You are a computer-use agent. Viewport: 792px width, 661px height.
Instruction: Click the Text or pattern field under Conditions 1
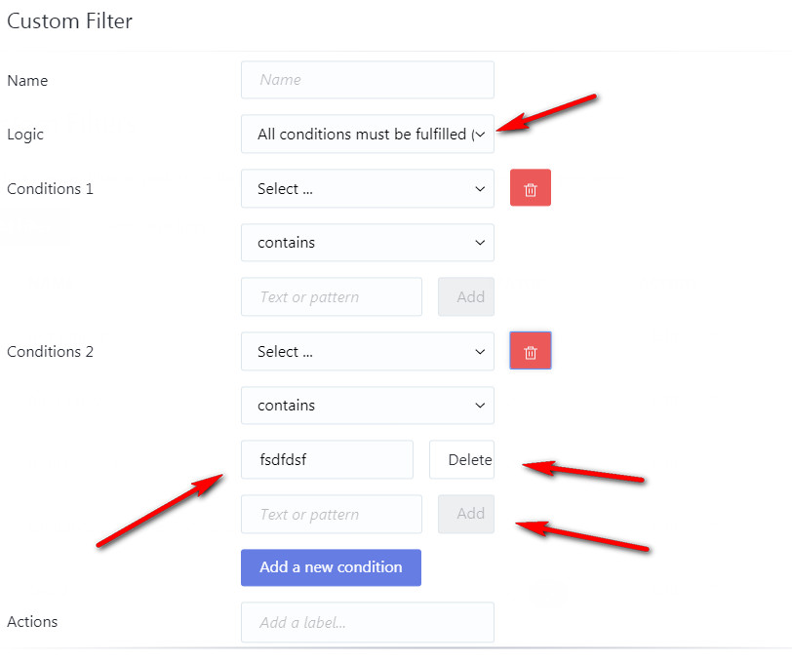click(x=331, y=296)
